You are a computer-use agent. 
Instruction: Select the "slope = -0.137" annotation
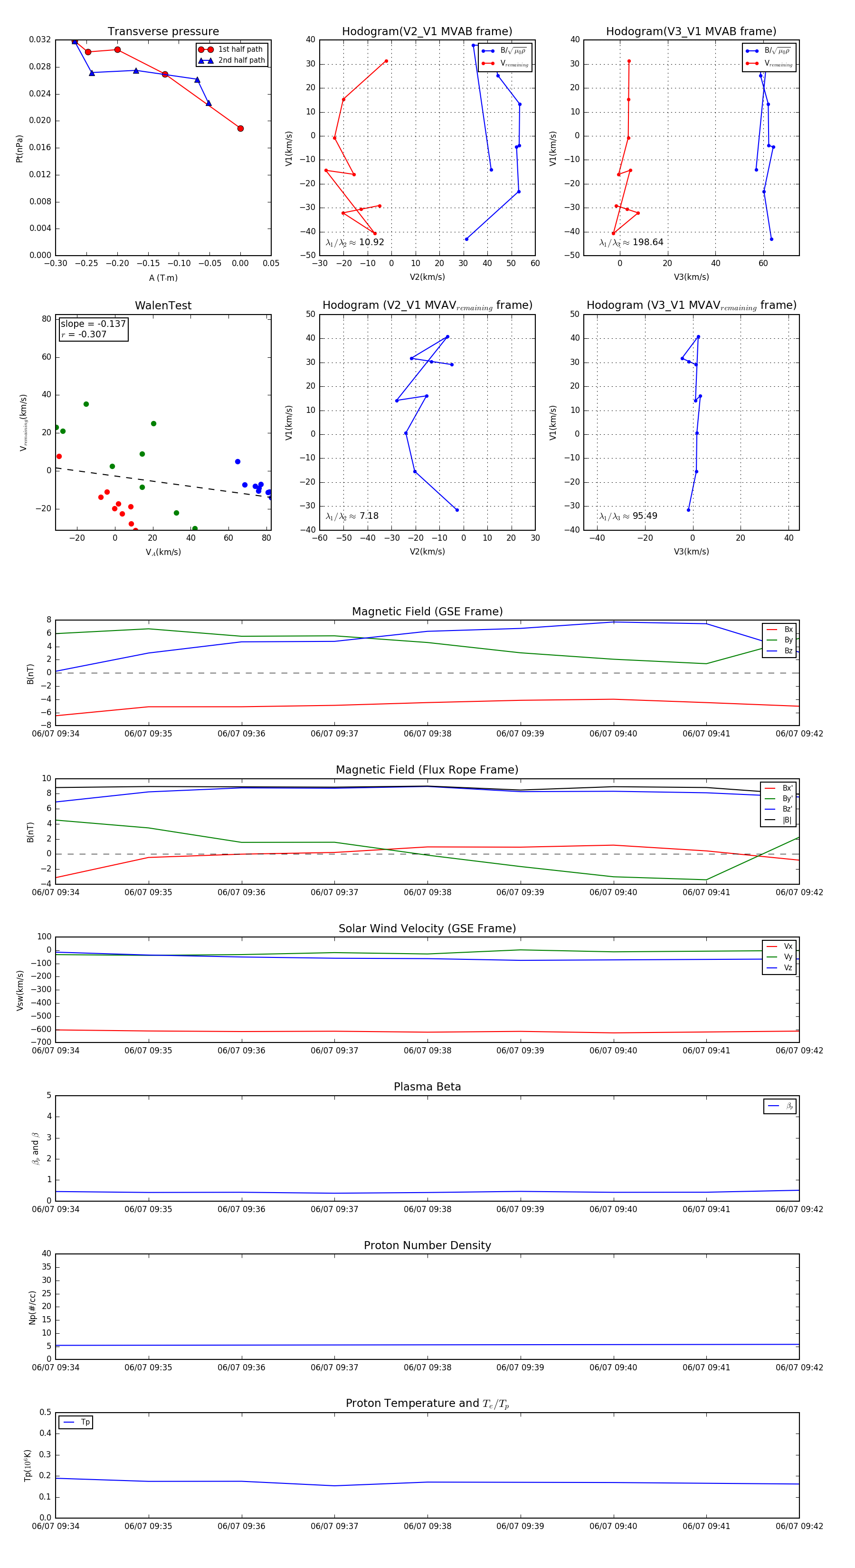[93, 324]
